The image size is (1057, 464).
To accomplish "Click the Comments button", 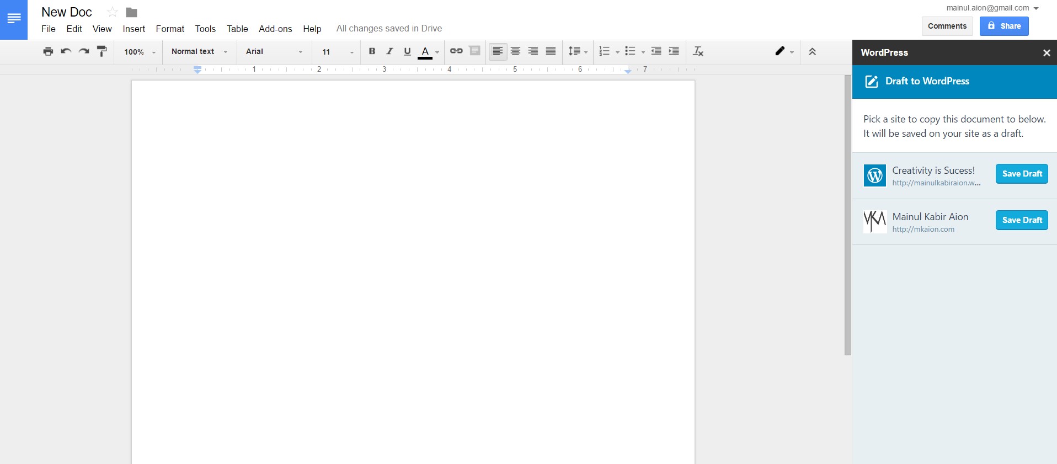I will click(947, 26).
